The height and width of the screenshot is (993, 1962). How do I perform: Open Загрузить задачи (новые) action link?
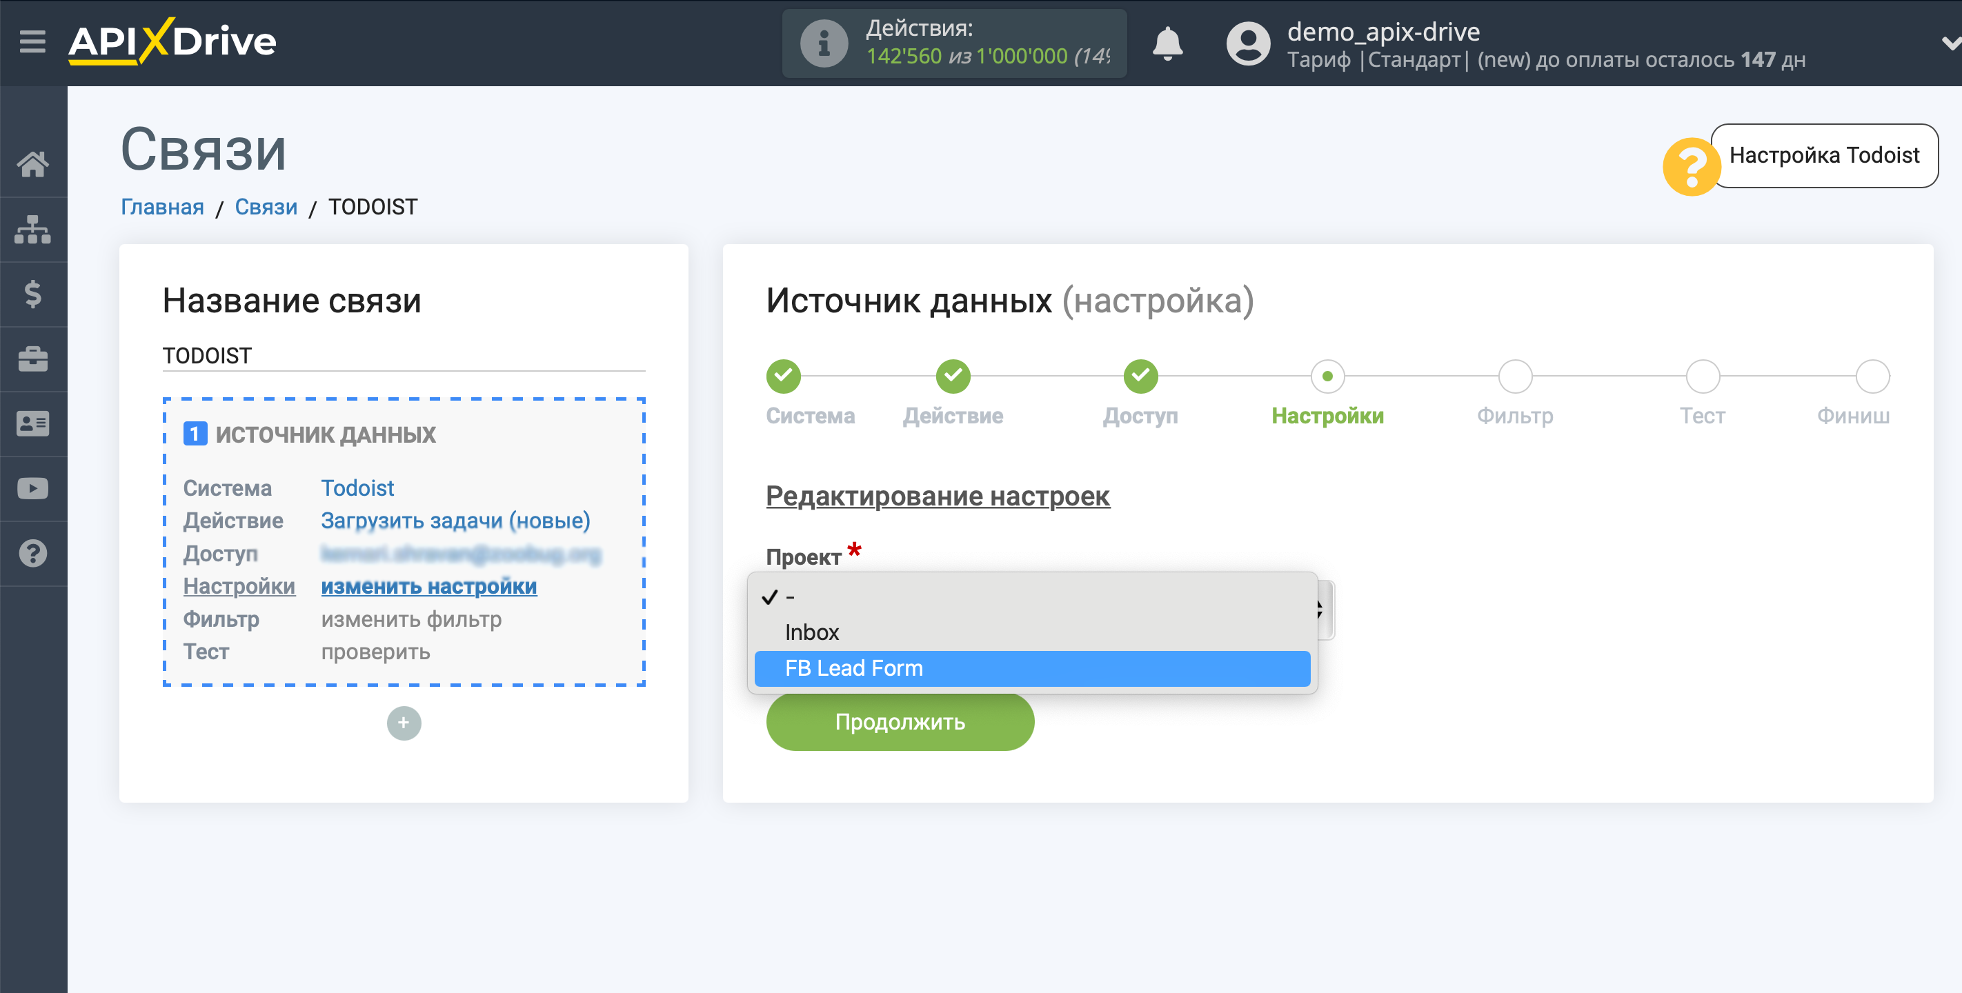(x=455, y=521)
